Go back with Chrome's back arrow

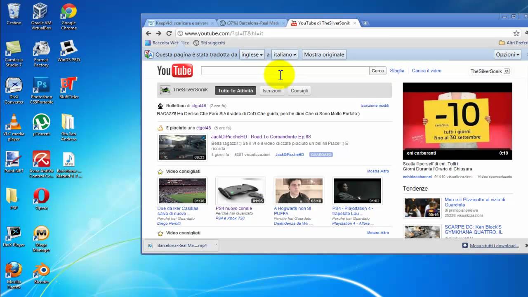coord(148,33)
